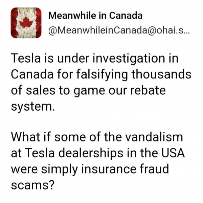Screen dimensions: 203x203
Task: Select the word 'thousands' in the post
Action: 161,74
